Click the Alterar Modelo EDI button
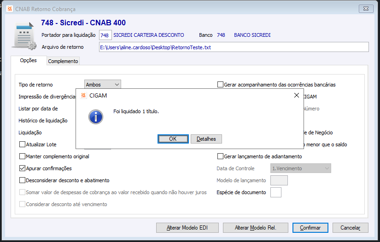 (187, 228)
